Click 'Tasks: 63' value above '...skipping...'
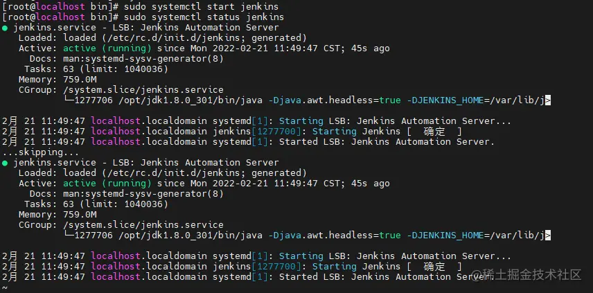Viewport: 593px width, 293px height. tap(49, 69)
